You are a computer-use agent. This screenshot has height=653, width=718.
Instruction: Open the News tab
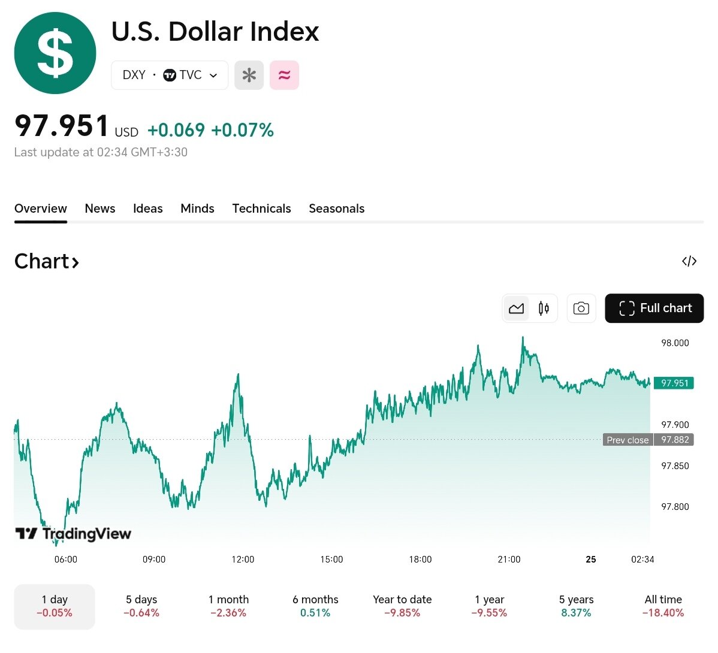(100, 208)
